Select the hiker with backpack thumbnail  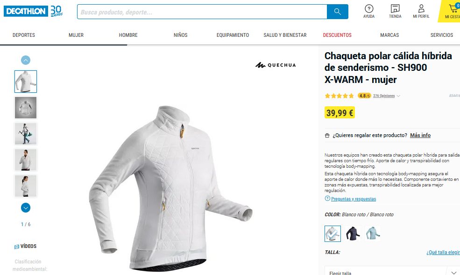pos(26,134)
